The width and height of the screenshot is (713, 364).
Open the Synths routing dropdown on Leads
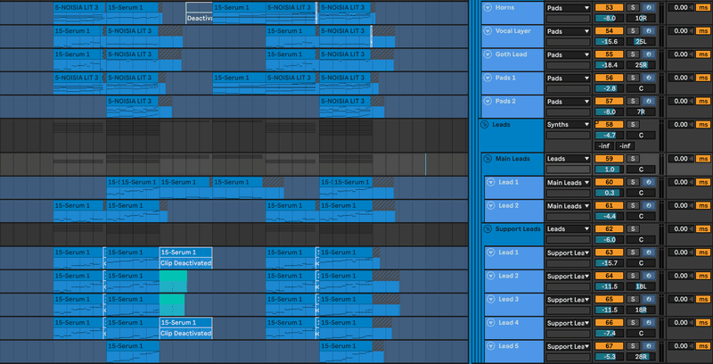tap(568, 124)
